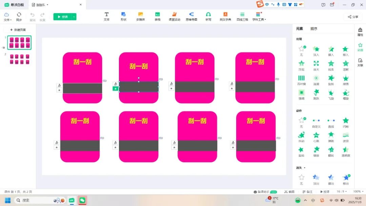Open the 16:9 aspect ratio dropdown
The image size is (366, 206).
click(x=342, y=192)
